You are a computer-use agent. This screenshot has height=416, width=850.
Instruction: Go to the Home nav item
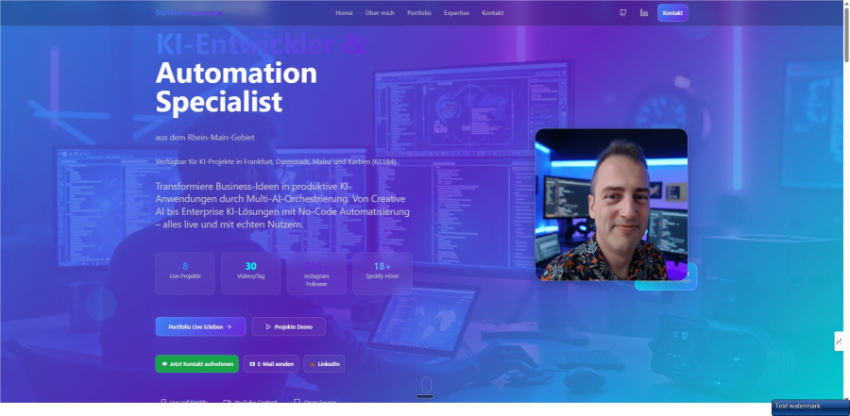[x=344, y=13]
